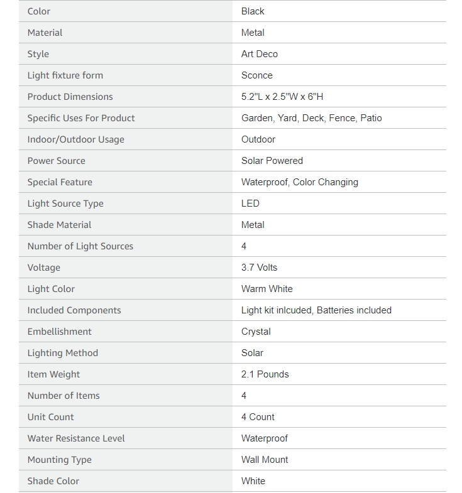Click the Art Deco style value

pos(260,54)
